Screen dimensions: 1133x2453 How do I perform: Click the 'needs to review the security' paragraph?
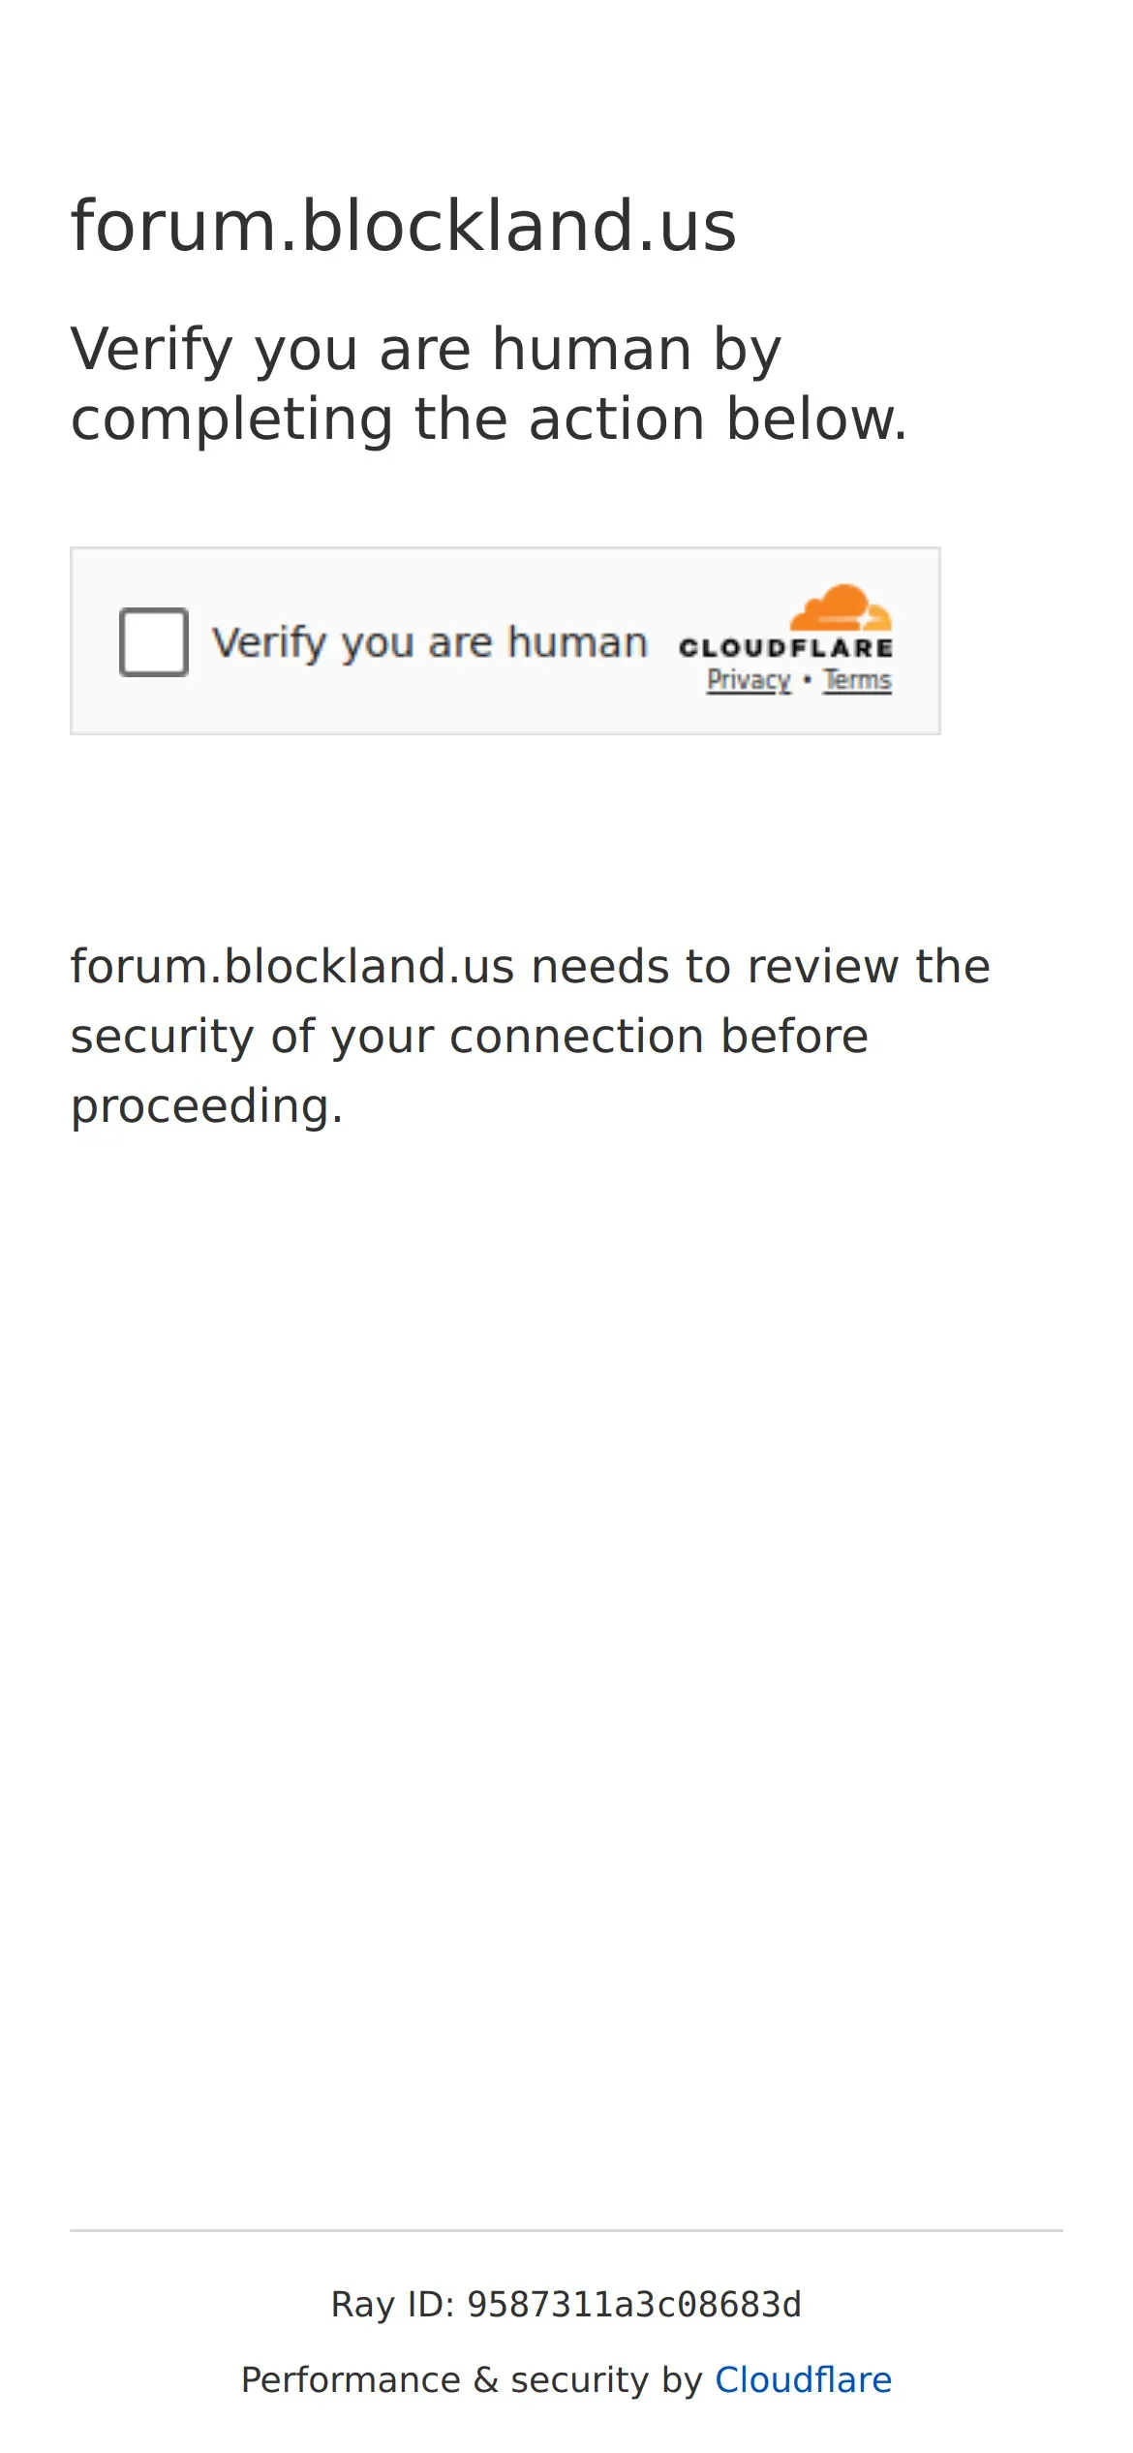point(531,1036)
